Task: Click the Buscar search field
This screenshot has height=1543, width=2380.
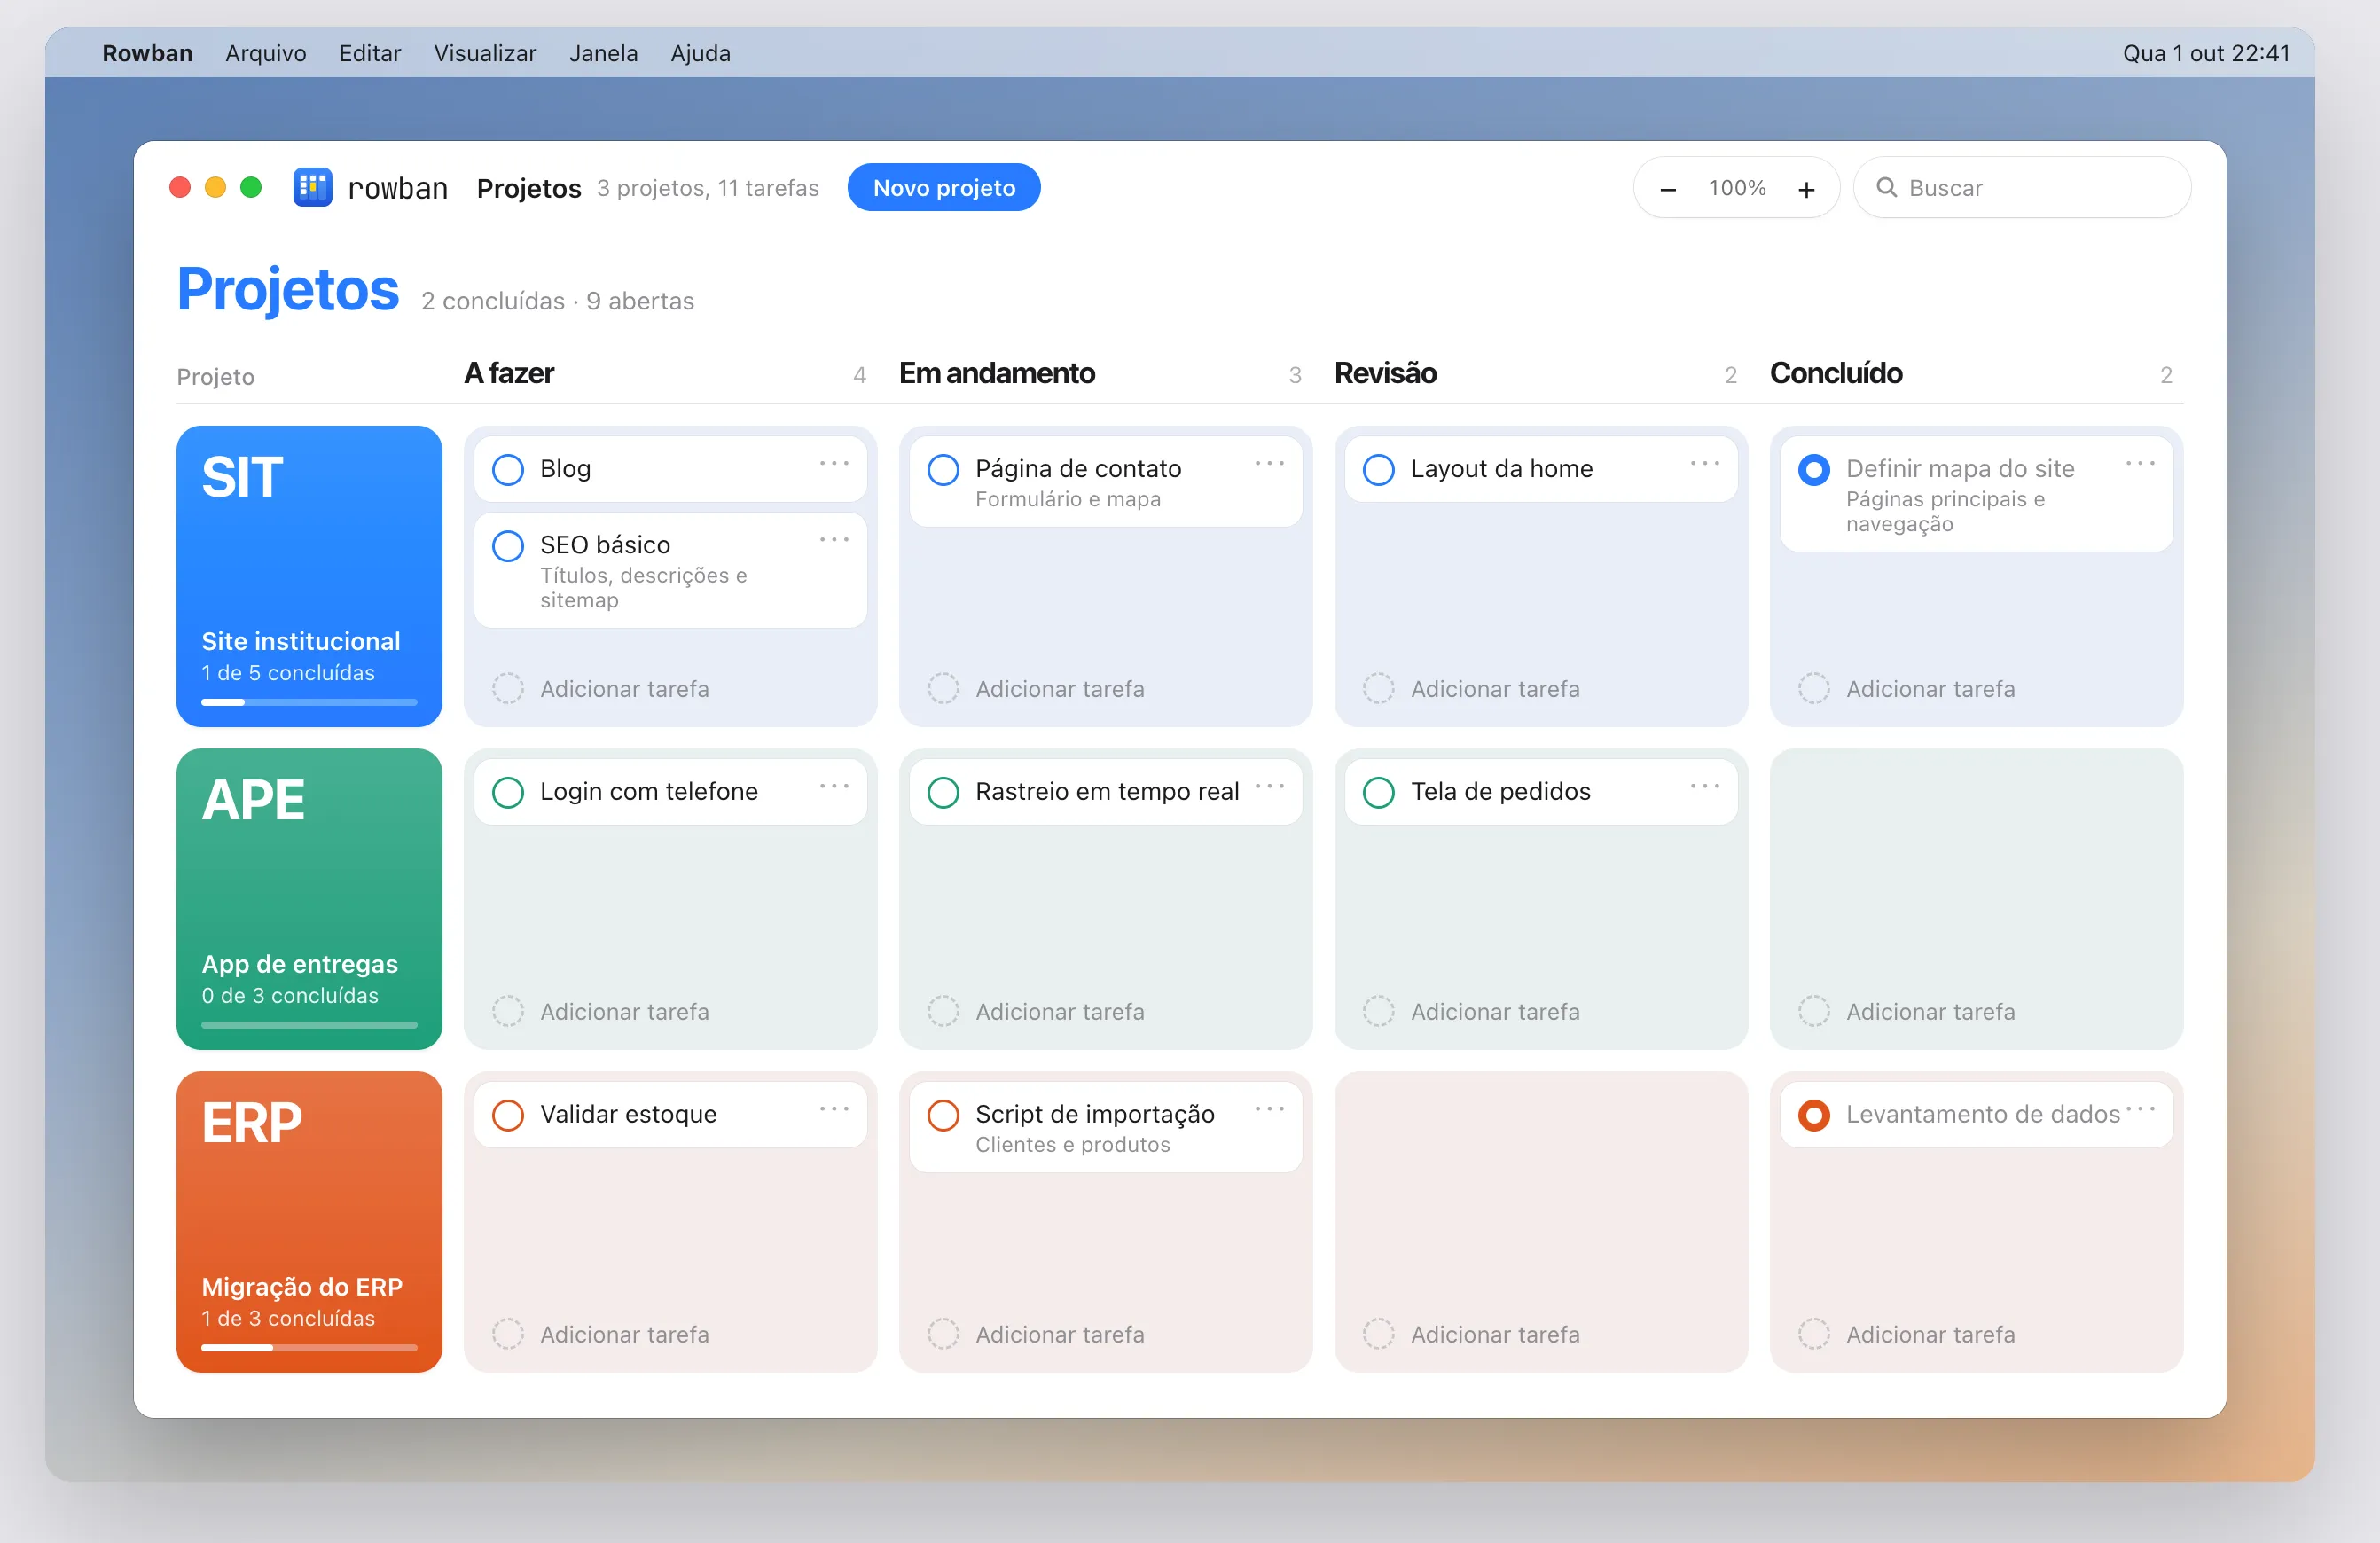Action: [x=2022, y=188]
